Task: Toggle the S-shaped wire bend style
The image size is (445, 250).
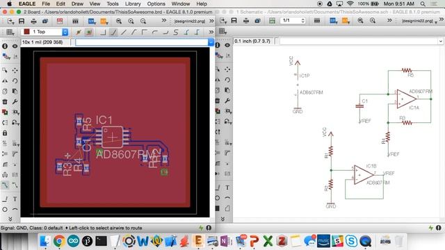Action: 176,33
